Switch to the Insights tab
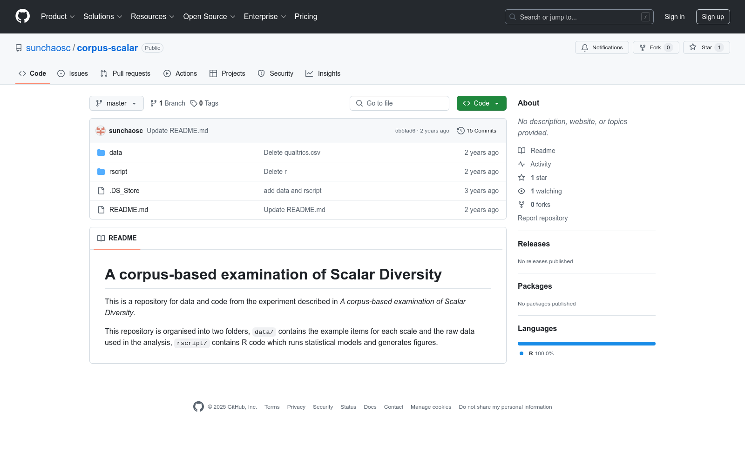Viewport: 745px width, 465px height. click(x=323, y=73)
